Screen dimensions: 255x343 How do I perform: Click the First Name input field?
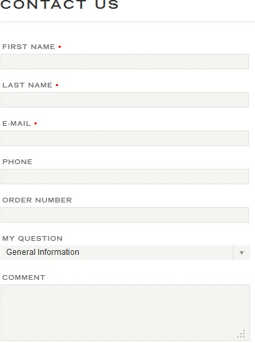(124, 61)
